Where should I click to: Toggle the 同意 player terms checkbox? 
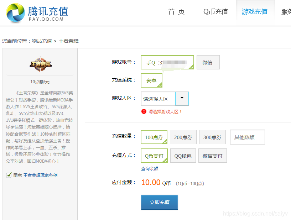click(x=9, y=175)
